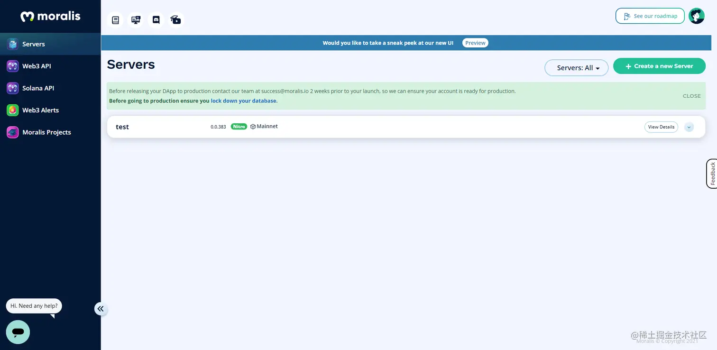Open the Solana API label
The height and width of the screenshot is (350, 717).
click(38, 88)
